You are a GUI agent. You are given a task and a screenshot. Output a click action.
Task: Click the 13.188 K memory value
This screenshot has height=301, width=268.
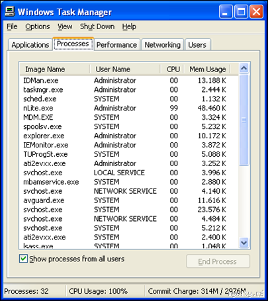click(x=212, y=81)
